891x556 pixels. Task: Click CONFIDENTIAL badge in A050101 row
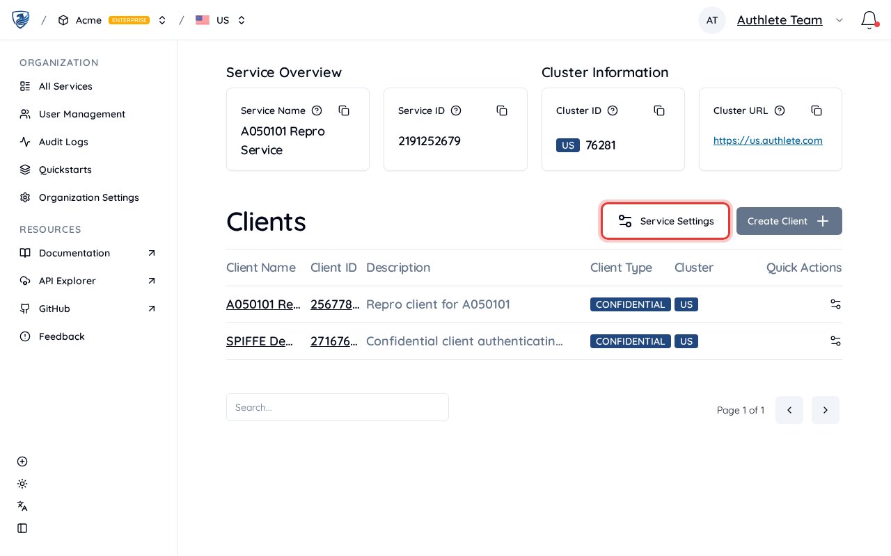click(x=631, y=304)
